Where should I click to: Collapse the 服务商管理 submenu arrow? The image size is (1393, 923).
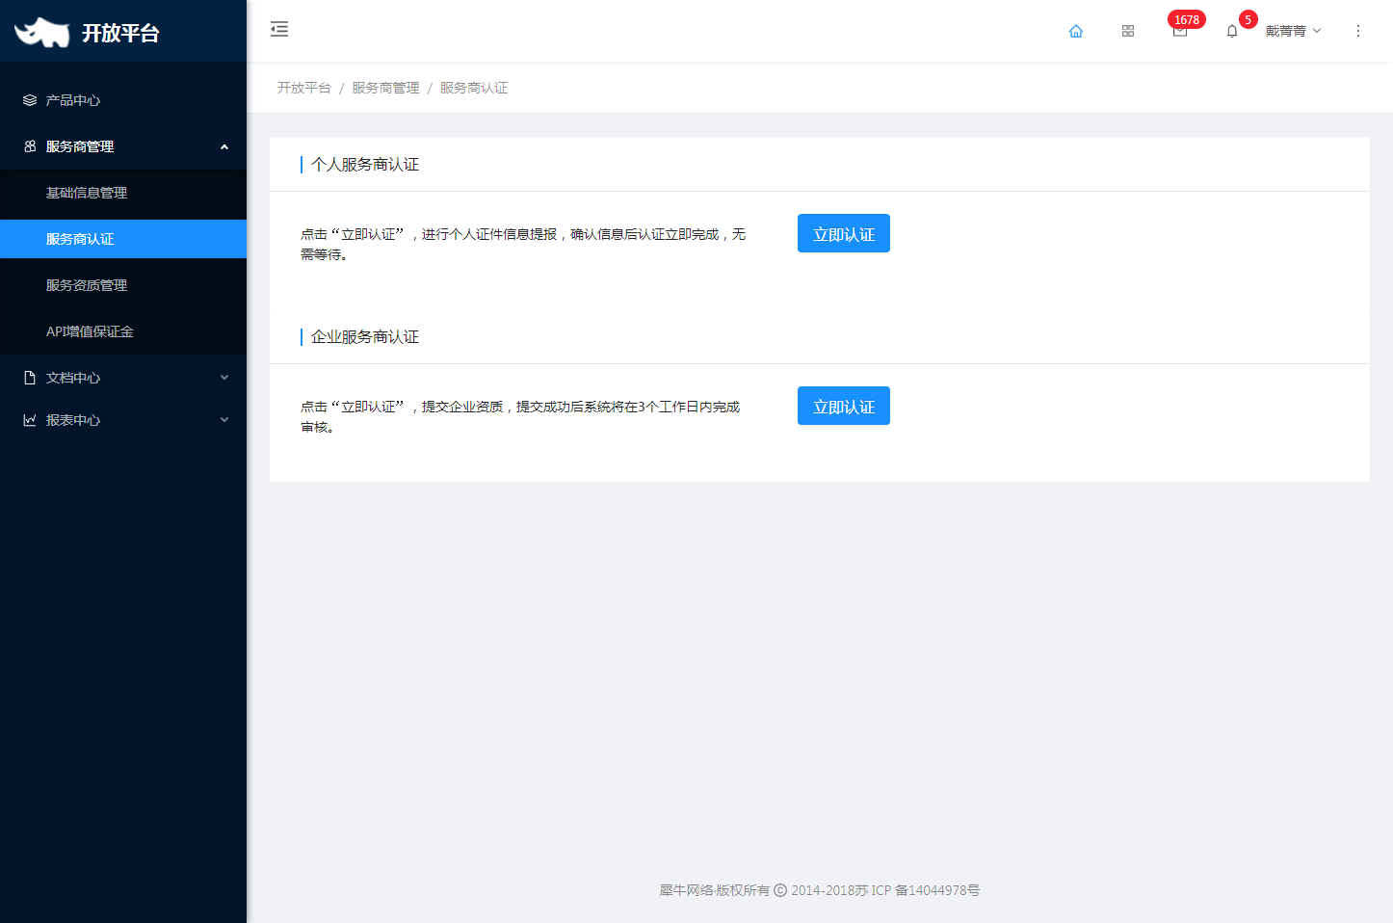click(224, 146)
